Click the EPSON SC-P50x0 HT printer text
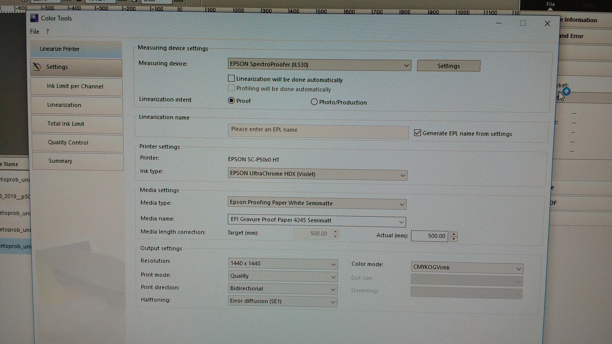Screen dimensions: 612x344 (254, 159)
